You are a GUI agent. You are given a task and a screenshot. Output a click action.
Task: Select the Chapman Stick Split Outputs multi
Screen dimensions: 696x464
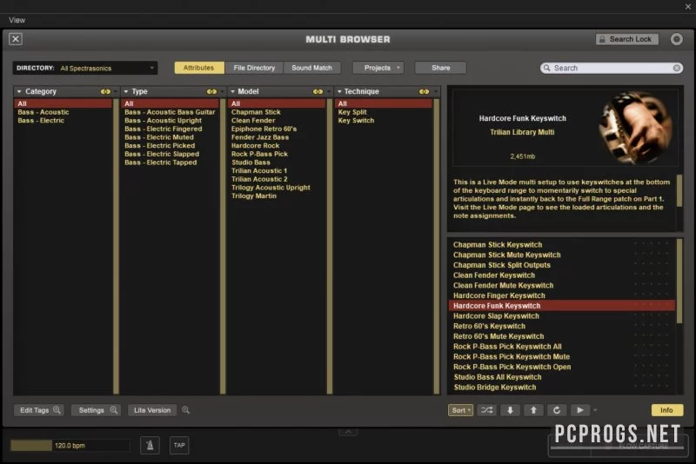coord(561,265)
